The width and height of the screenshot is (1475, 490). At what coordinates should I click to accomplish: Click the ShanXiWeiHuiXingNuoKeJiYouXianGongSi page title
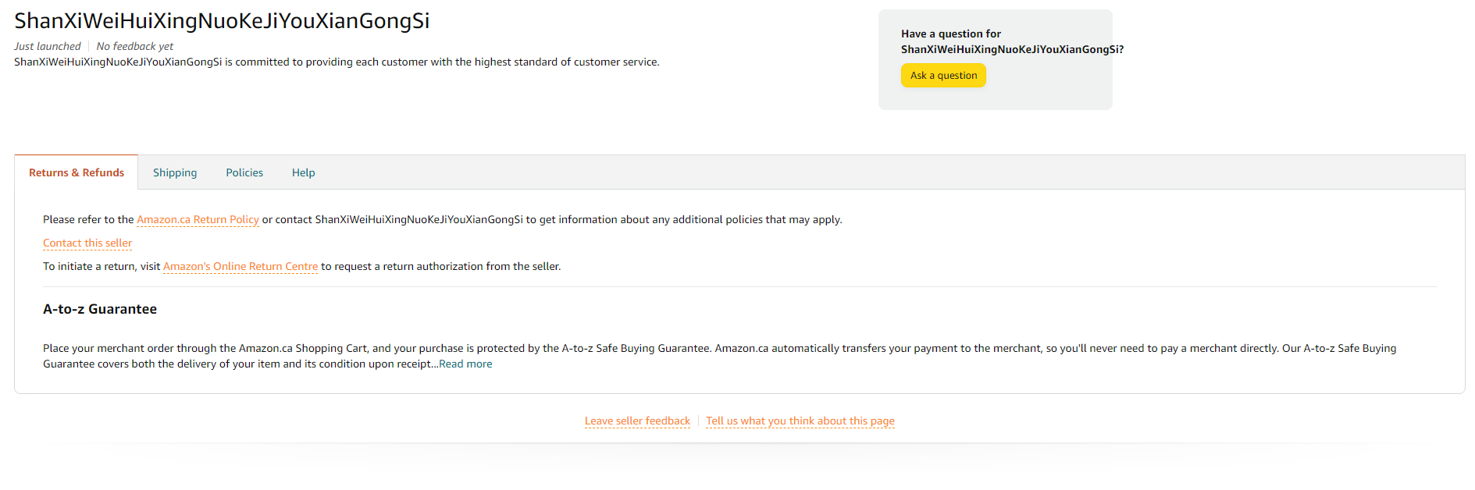click(x=222, y=21)
